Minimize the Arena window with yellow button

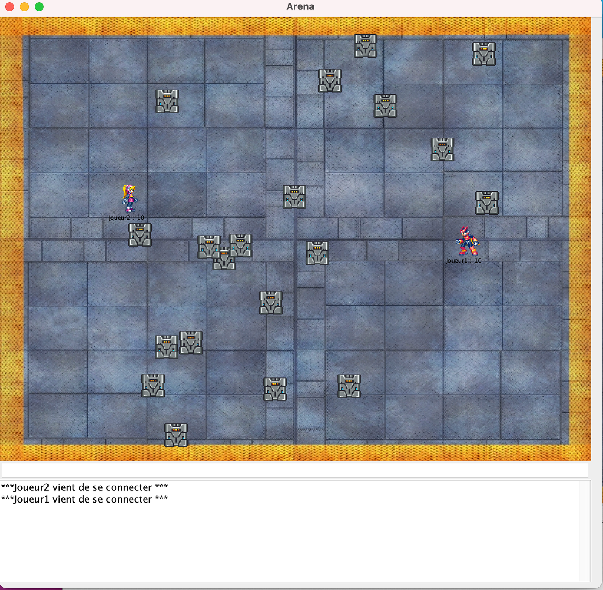pyautogui.click(x=24, y=7)
